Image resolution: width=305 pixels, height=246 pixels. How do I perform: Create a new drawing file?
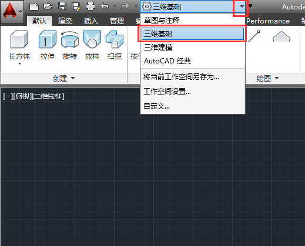tap(34, 6)
